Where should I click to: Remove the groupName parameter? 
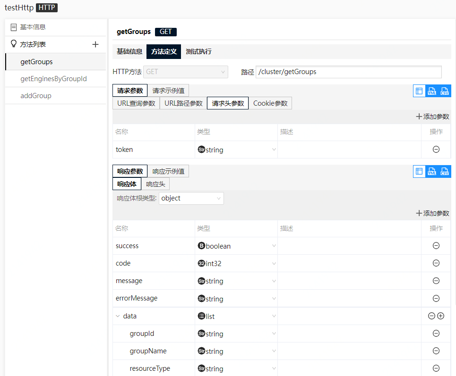[x=436, y=351]
